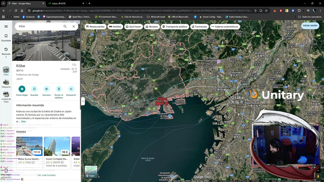
Task: Open the media controls icon
Action: click(308, 11)
